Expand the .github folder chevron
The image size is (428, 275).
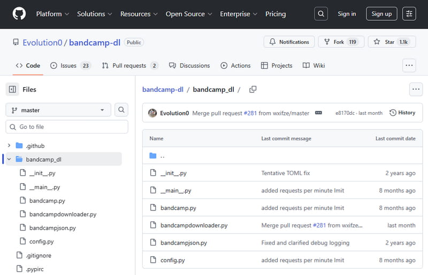9,146
